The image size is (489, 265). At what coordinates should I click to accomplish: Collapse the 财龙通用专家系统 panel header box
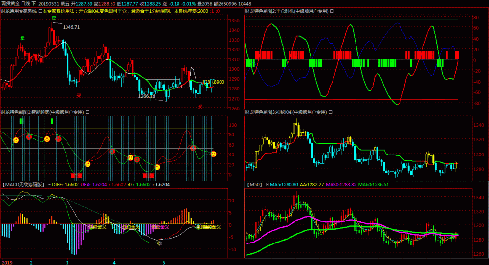(x=40, y=11)
